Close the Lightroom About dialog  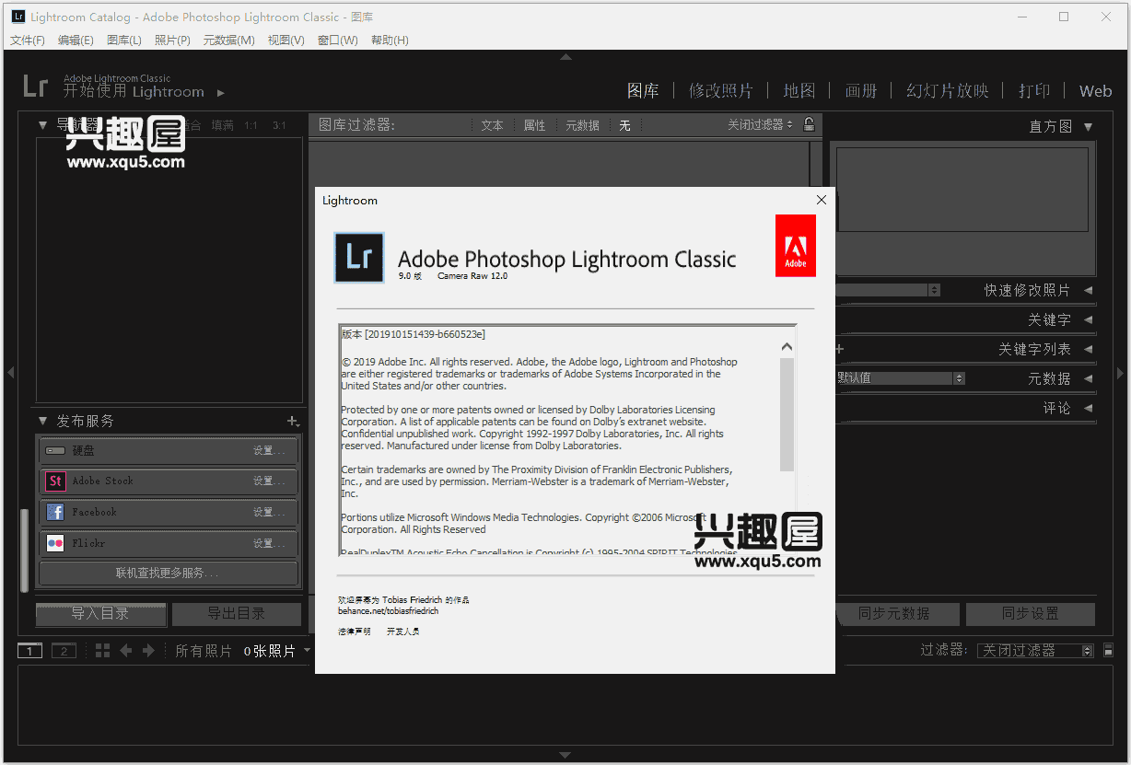point(822,200)
